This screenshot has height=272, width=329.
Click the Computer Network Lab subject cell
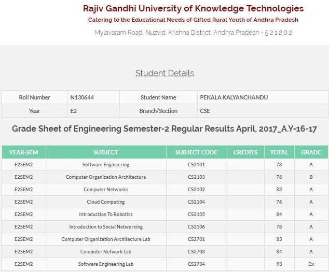[106, 251]
